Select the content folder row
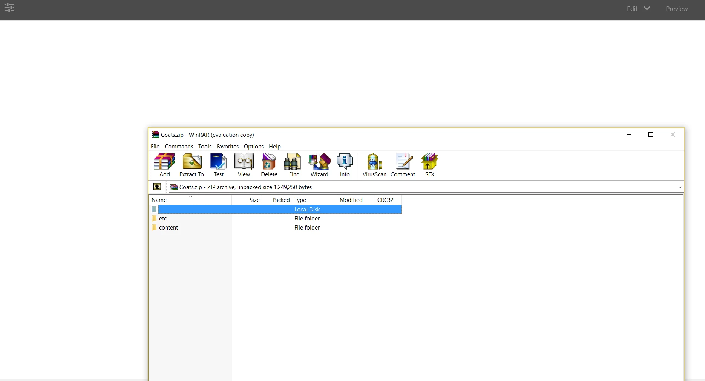This screenshot has width=705, height=381. point(276,227)
